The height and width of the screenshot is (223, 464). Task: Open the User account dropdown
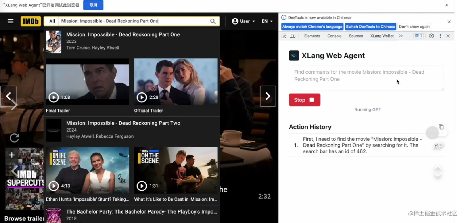point(243,21)
